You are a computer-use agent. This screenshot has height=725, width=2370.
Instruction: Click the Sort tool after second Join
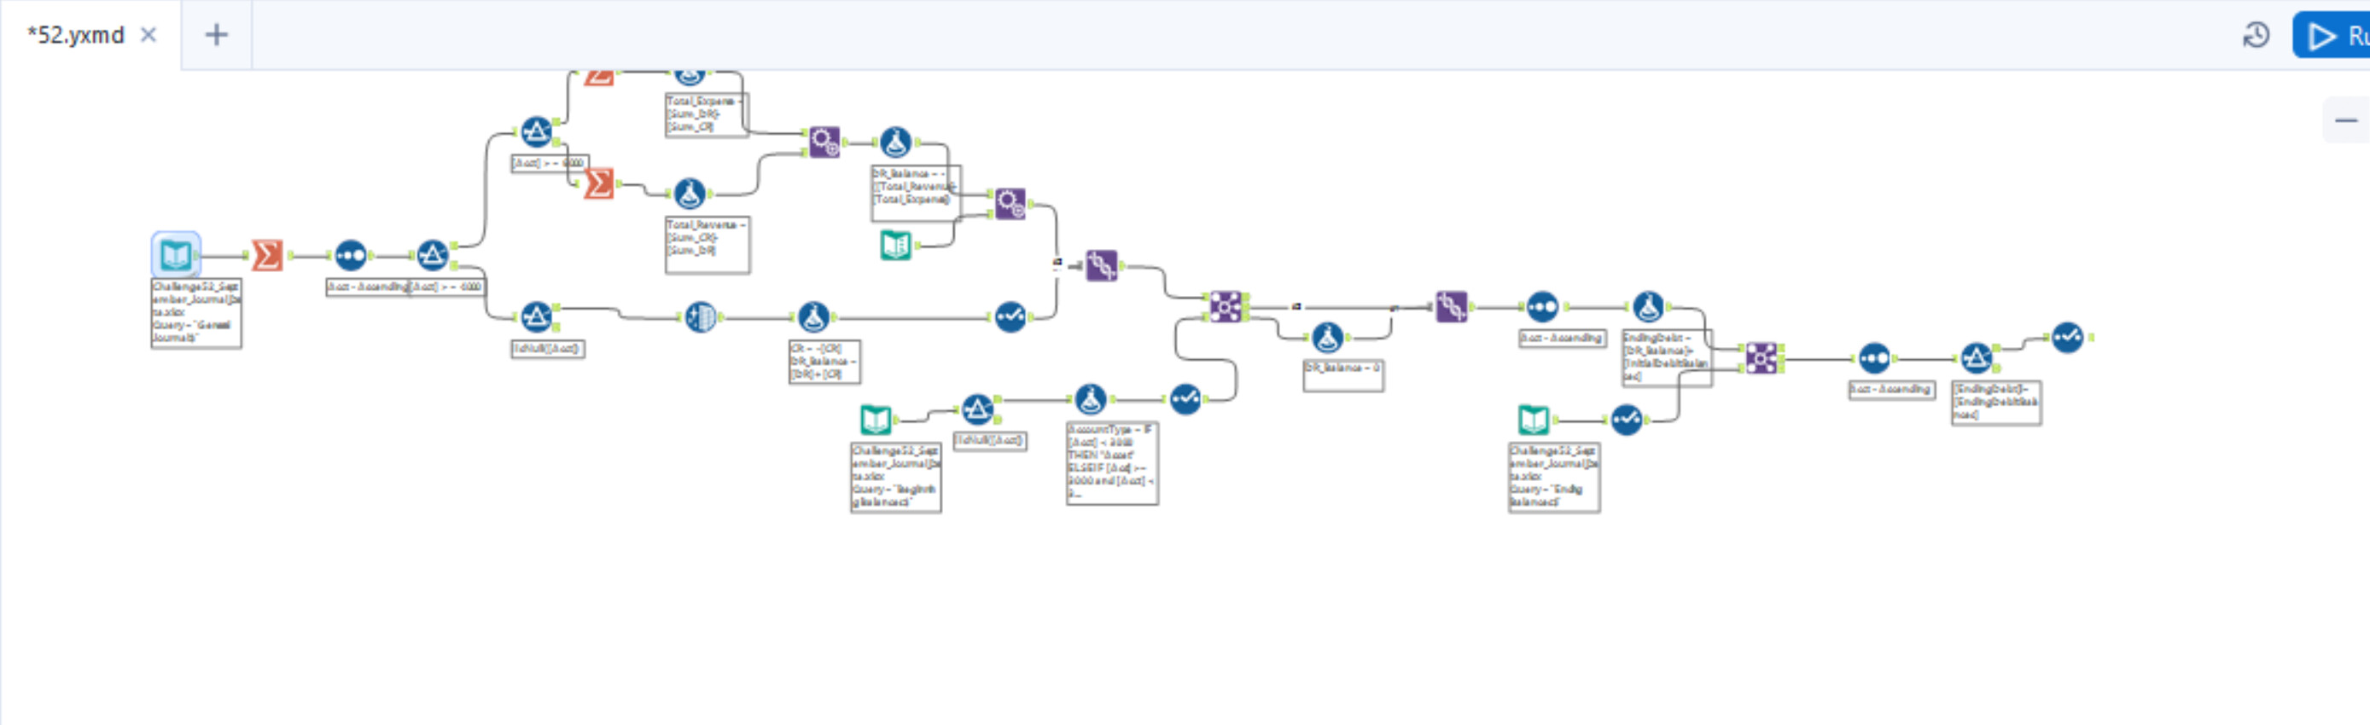pos(1874,358)
